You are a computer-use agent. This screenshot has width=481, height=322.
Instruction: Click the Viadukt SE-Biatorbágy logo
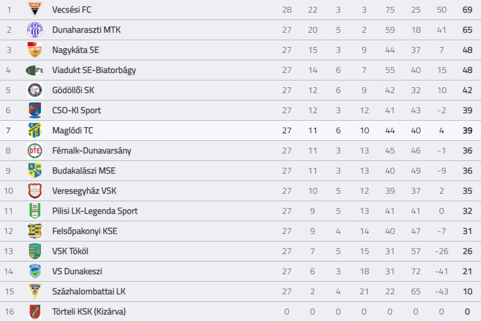(35, 70)
